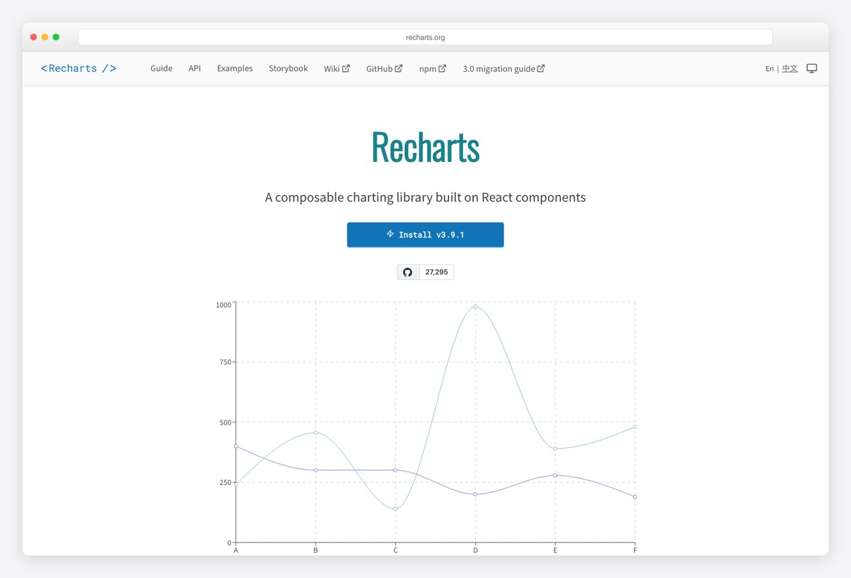Switch language to 中文
Screen dimensions: 851x578
point(789,69)
